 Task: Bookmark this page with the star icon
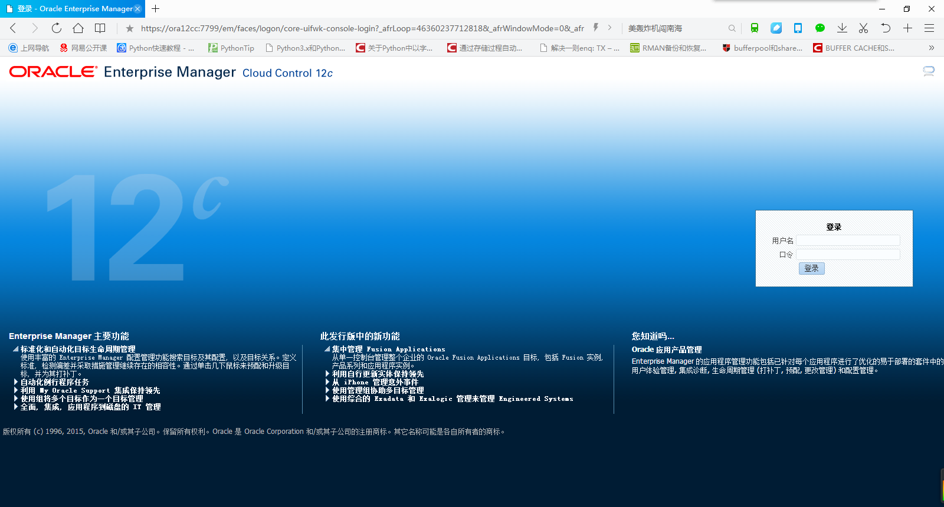(130, 28)
